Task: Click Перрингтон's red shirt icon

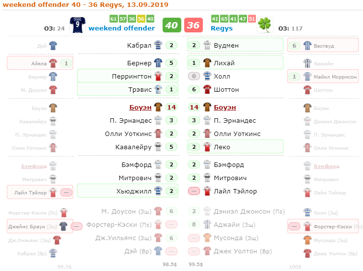Action: click(x=158, y=76)
